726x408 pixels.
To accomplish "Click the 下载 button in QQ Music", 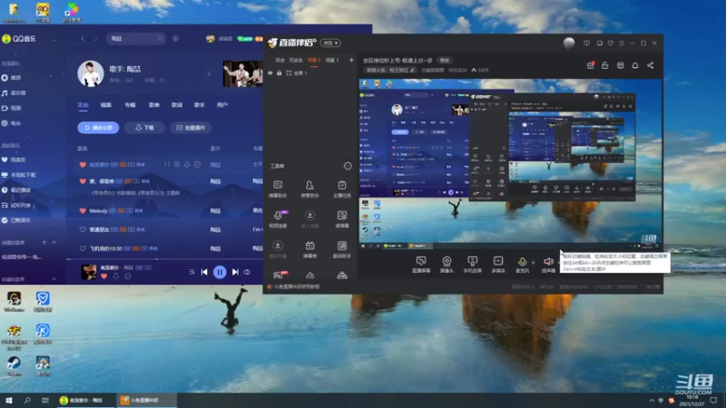I will (144, 128).
